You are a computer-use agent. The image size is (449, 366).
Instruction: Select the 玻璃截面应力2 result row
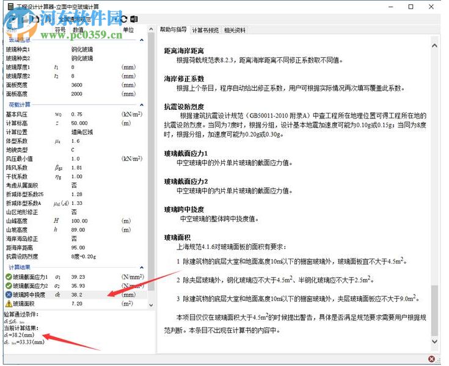pos(75,285)
